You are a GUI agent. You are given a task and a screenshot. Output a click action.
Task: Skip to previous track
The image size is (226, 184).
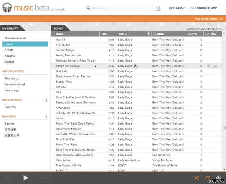click(8, 178)
